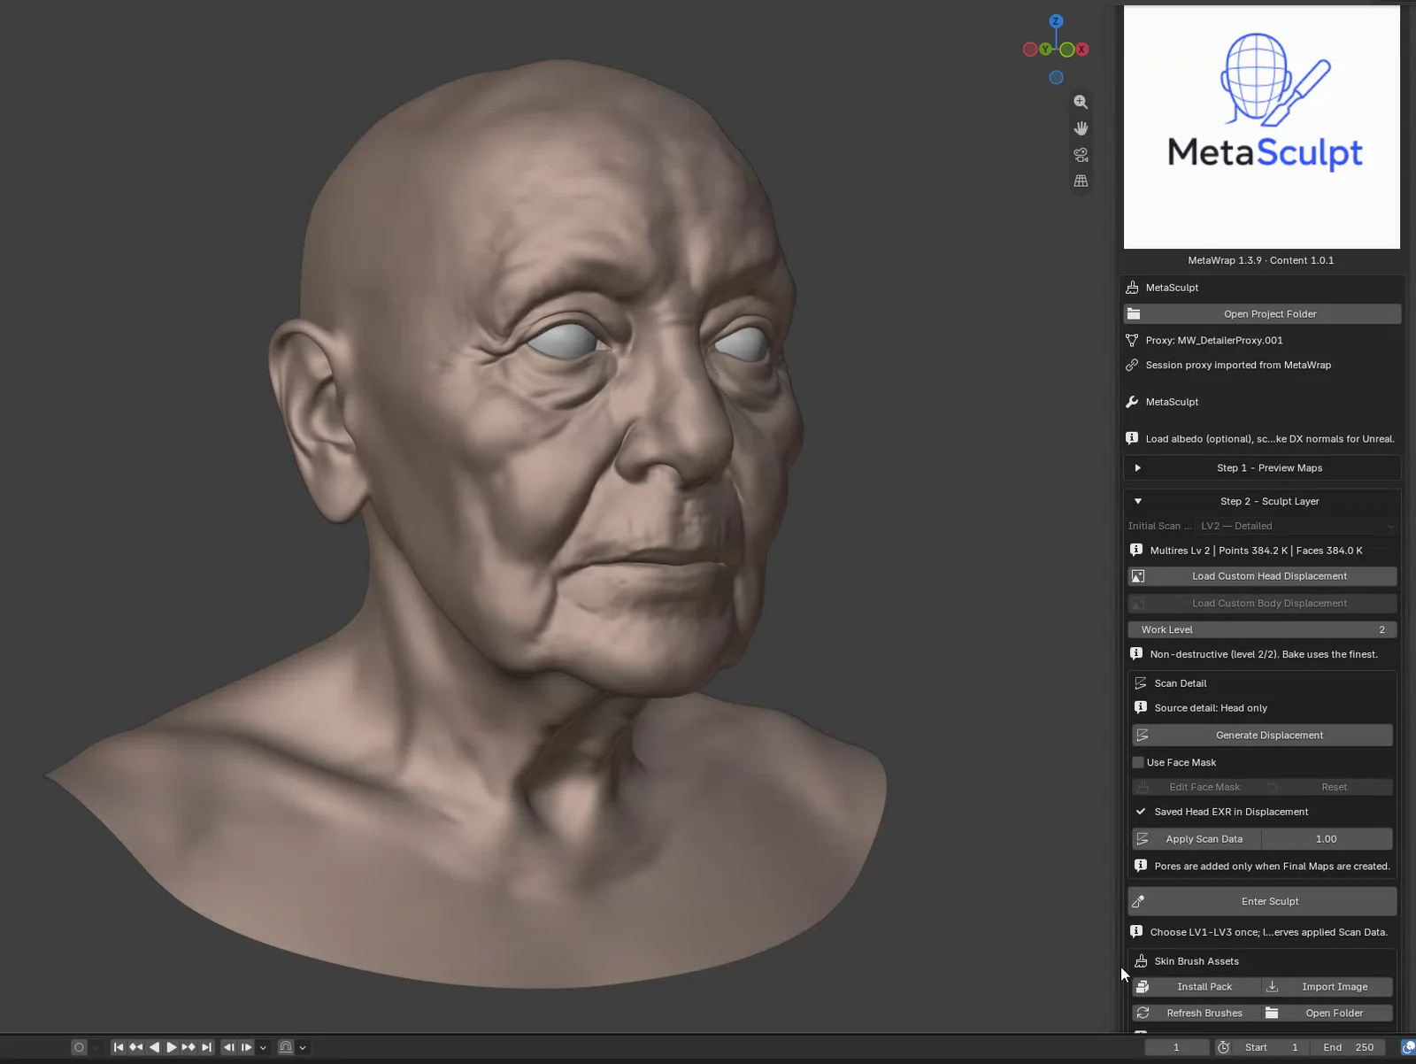Click the current frame number field

click(1176, 1047)
